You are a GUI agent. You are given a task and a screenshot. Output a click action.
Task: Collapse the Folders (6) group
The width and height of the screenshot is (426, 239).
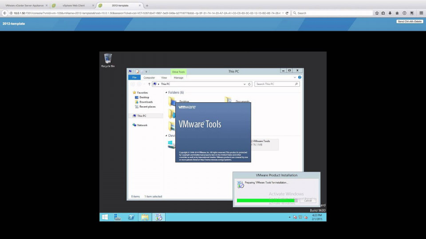coord(166,93)
